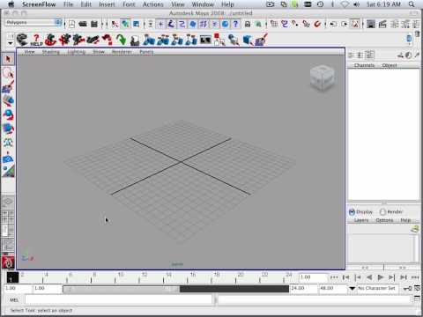423x317 pixels.
Task: Open the viewport View menu
Action: pyautogui.click(x=29, y=52)
